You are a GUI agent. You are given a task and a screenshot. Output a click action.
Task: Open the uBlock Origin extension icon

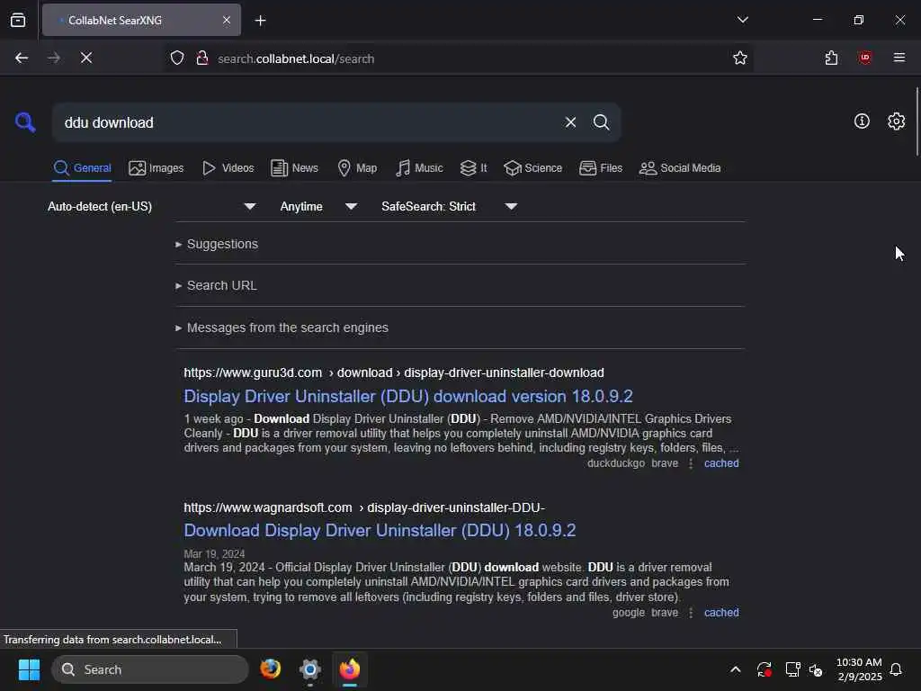[x=864, y=58]
